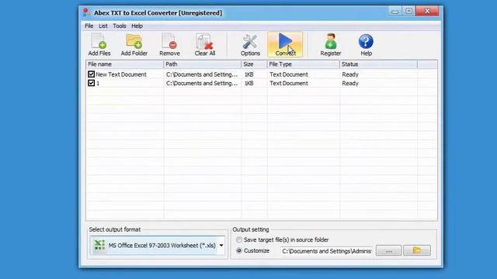This screenshot has width=497, height=279.
Task: Maximize the converter window
Action: (x=409, y=12)
